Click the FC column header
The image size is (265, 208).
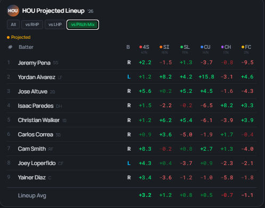246,47
